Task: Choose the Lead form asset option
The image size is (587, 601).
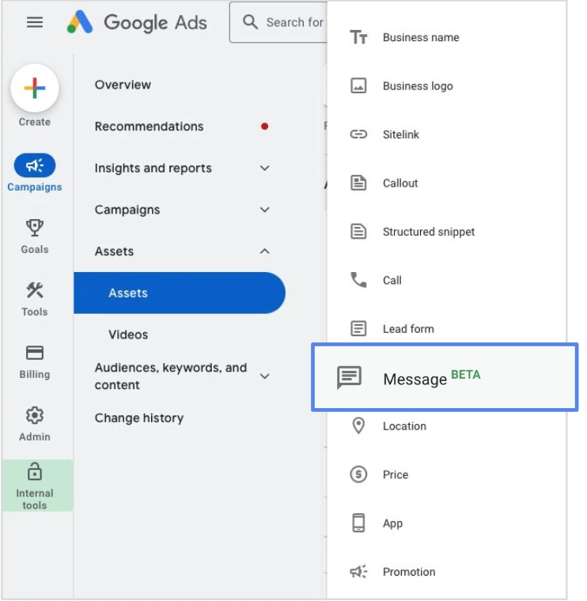Action: point(408,328)
